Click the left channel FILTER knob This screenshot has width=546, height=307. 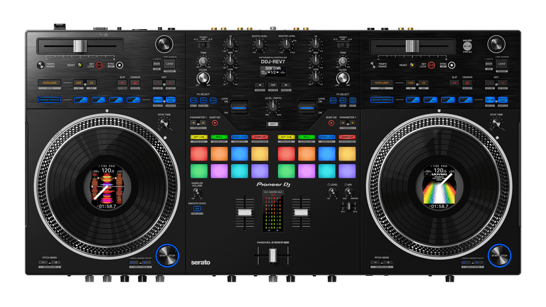[204, 78]
